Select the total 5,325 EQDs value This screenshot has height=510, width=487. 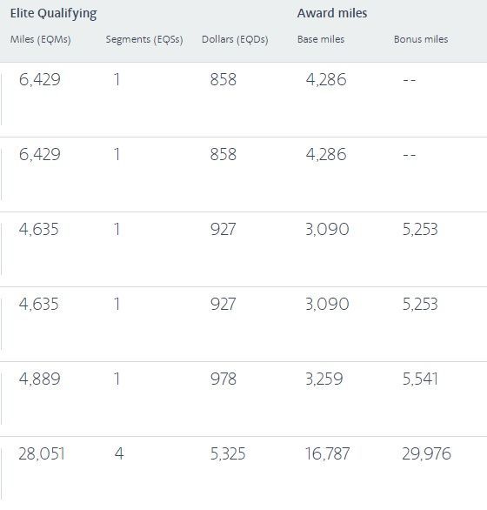pos(228,453)
